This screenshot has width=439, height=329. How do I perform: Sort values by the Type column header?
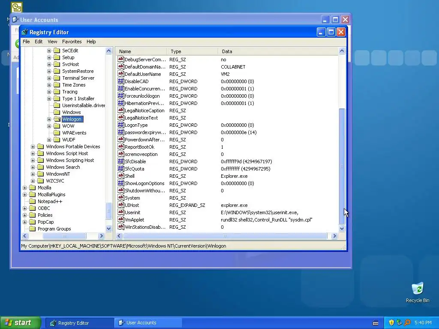[192, 51]
